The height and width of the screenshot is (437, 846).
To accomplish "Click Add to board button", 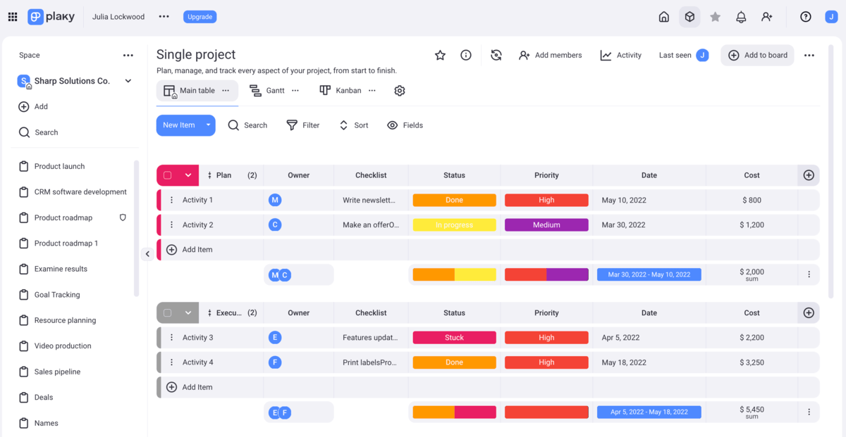I will (x=757, y=55).
